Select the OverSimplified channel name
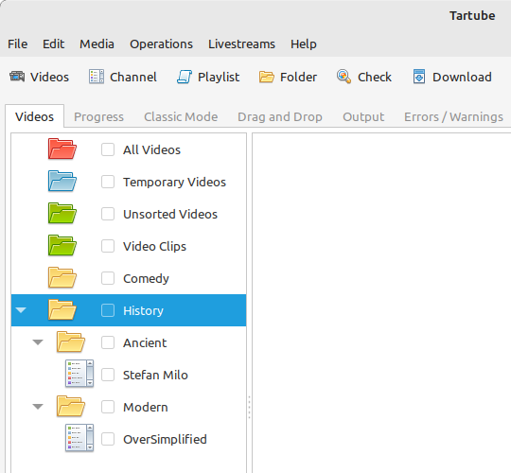Screen dimensions: 511x473 coord(165,439)
